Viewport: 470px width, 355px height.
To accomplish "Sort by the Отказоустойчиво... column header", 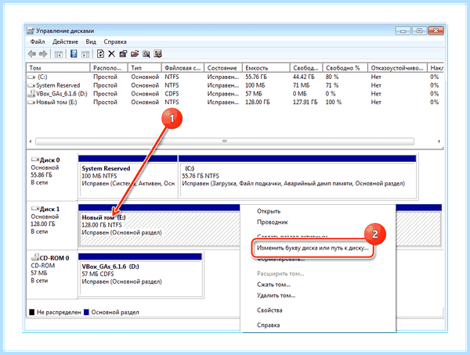I will (397, 68).
